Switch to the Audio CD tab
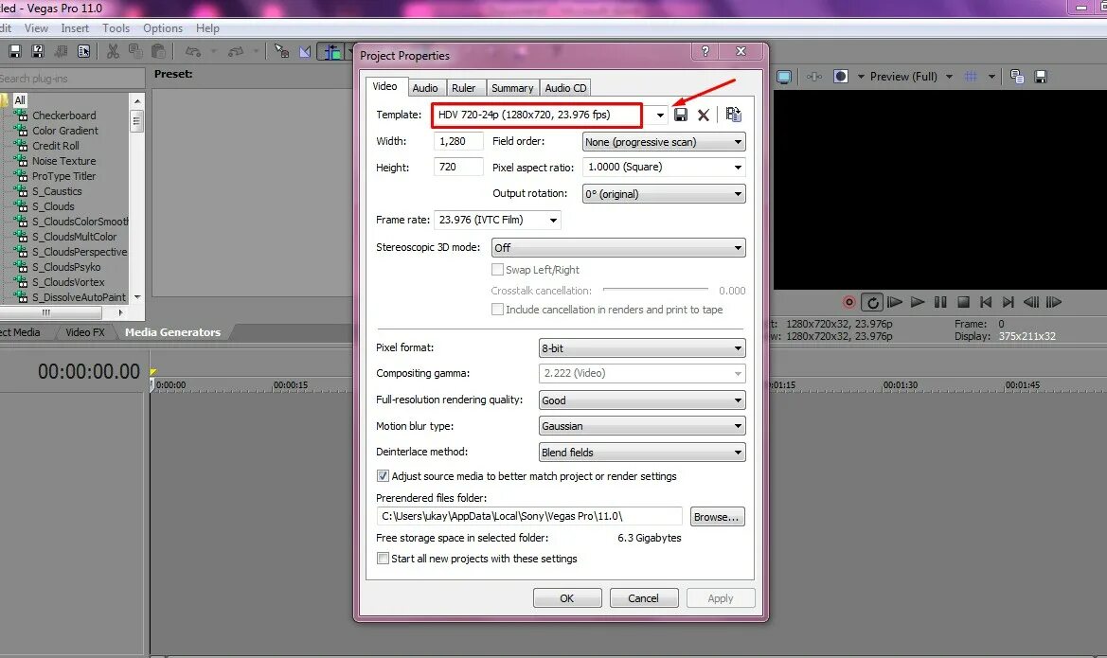 565,88
